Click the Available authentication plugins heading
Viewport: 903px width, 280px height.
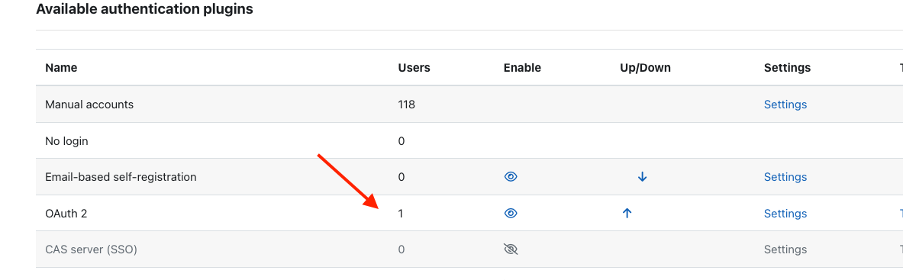(144, 9)
